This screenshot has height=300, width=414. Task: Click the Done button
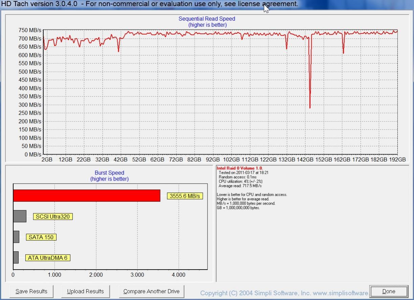click(389, 291)
